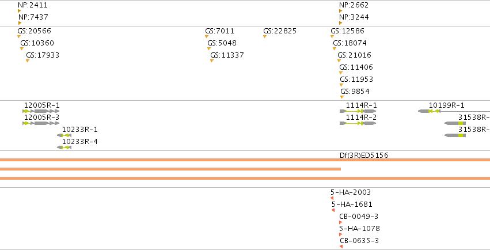Image resolution: width=490 pixels, height=250 pixels.
Task: Select the 12005R-1 transcript glyph
Action: (41, 111)
